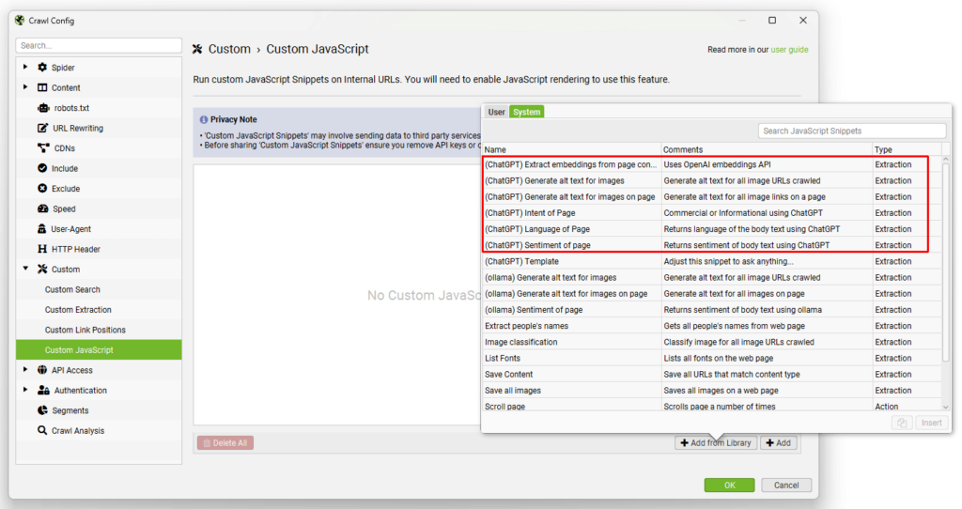
Task: Click the Segments pie chart icon
Action: coord(42,410)
